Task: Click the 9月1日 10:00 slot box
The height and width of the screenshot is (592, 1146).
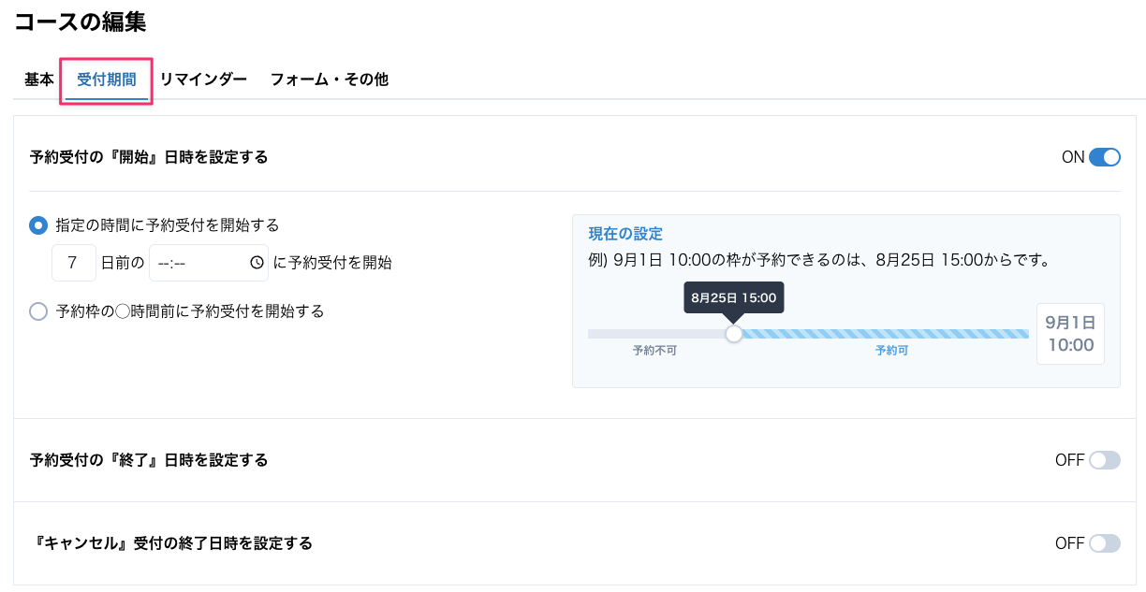Action: pyautogui.click(x=1070, y=334)
